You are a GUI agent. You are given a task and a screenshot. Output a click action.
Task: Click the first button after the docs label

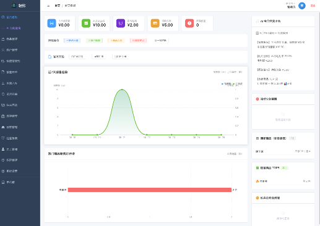click(x=77, y=57)
